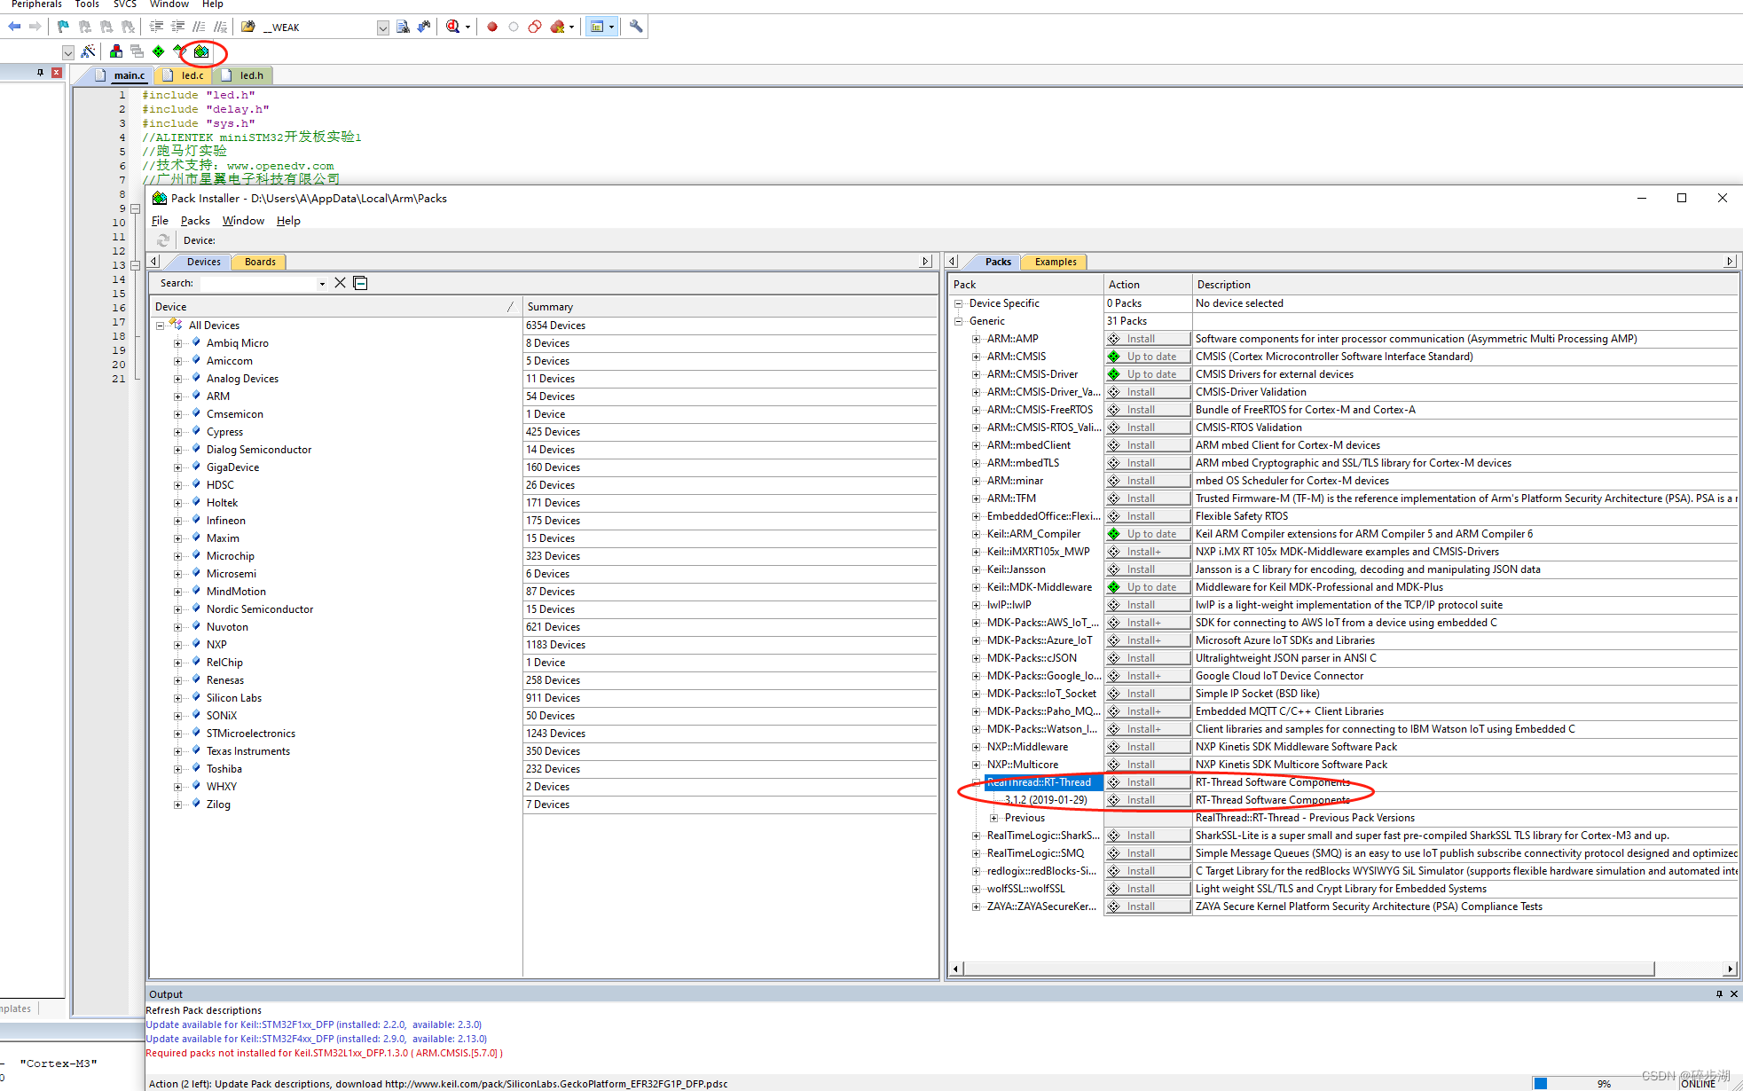Open the Pack Installer toolbar icon
Screen dimensions: 1743x1091
pos(201,52)
